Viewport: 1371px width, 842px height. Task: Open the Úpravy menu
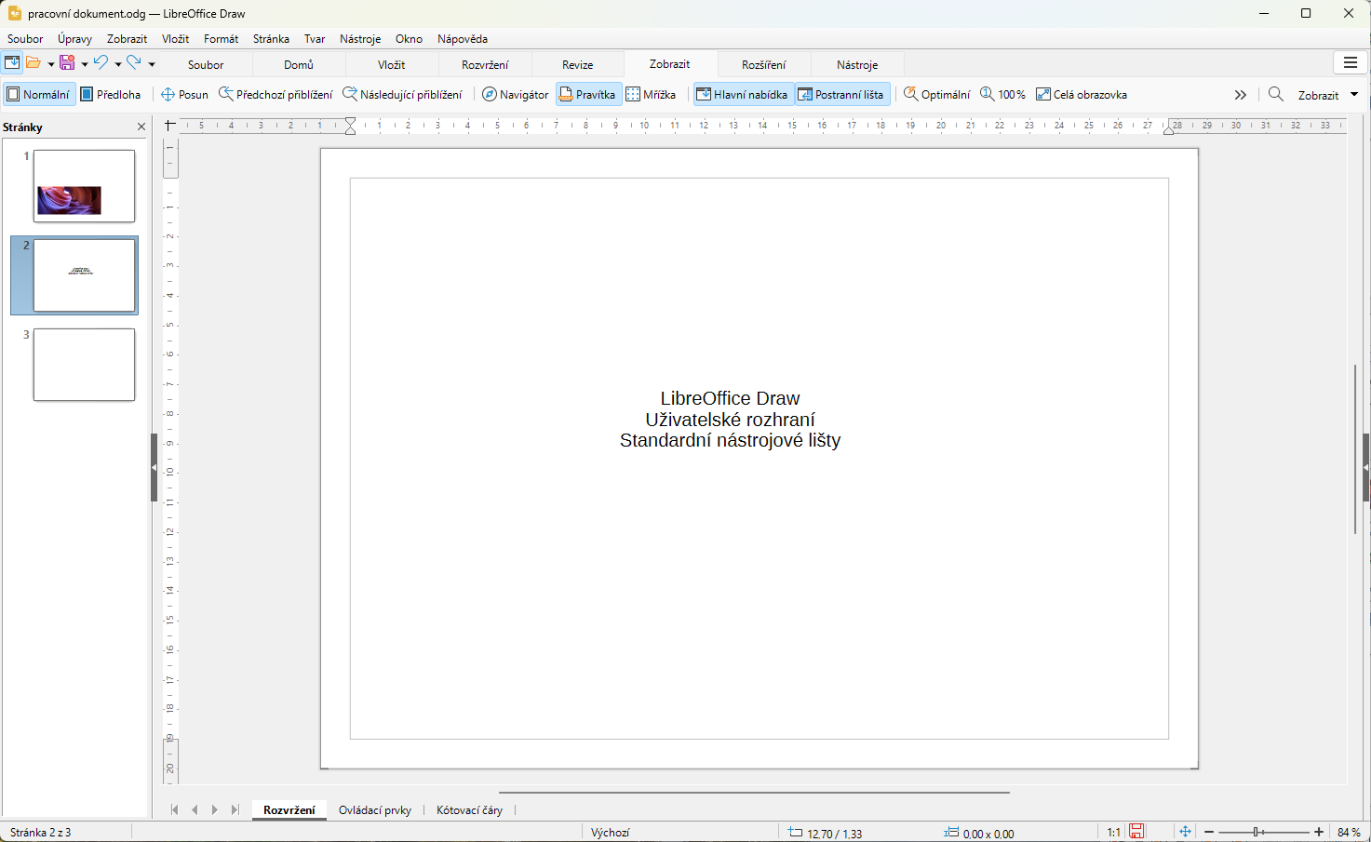pos(74,39)
